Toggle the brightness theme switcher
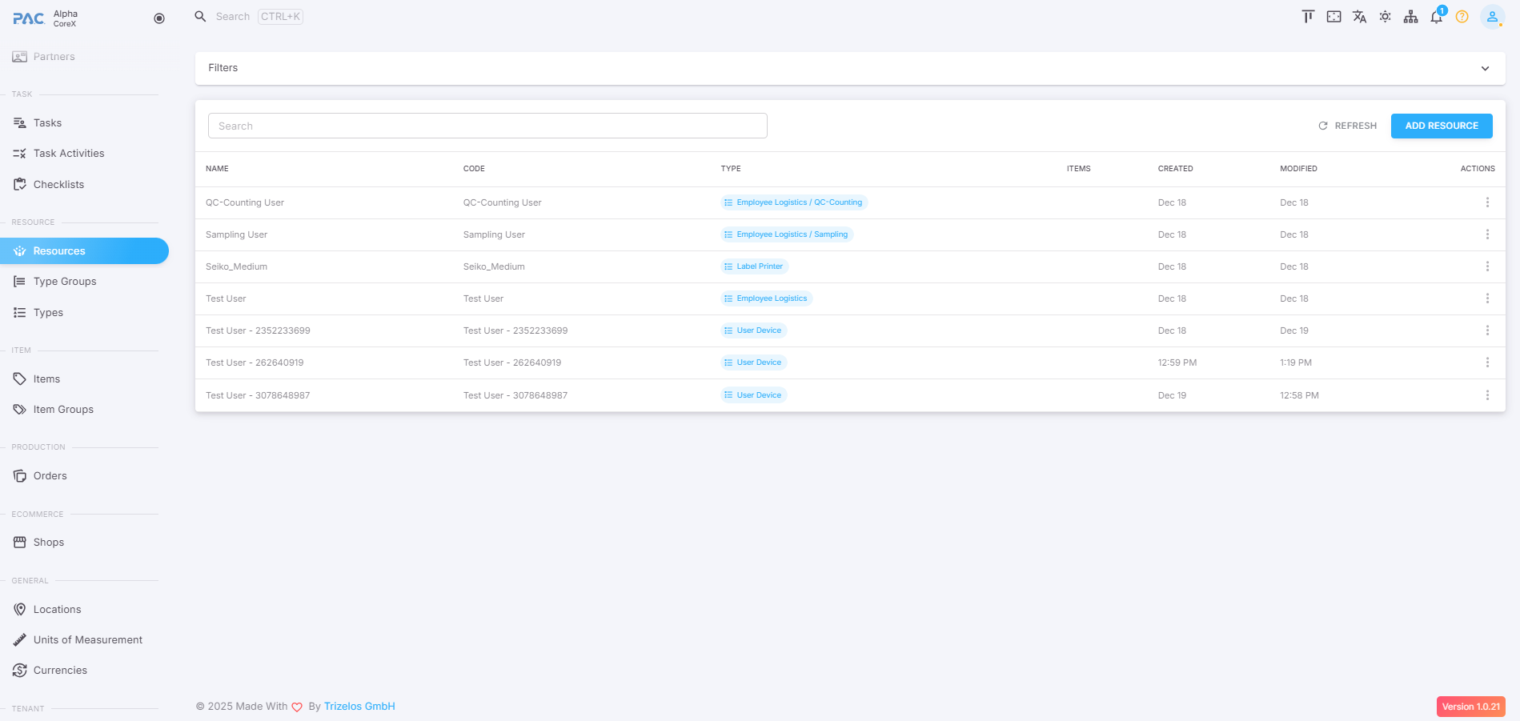 [x=1385, y=17]
